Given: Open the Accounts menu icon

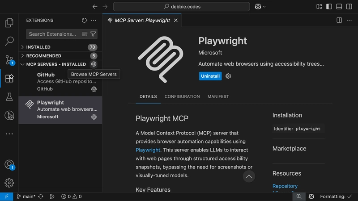Looking at the screenshot, I should [x=9, y=164].
